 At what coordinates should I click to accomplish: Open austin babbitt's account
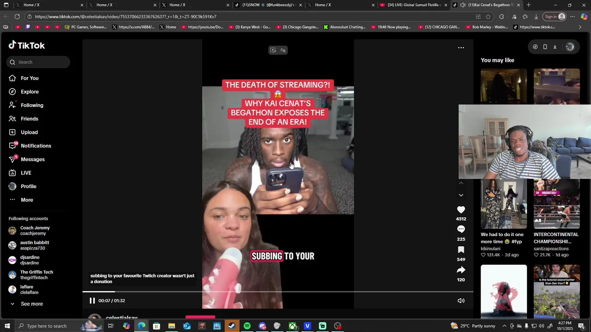(x=29, y=245)
